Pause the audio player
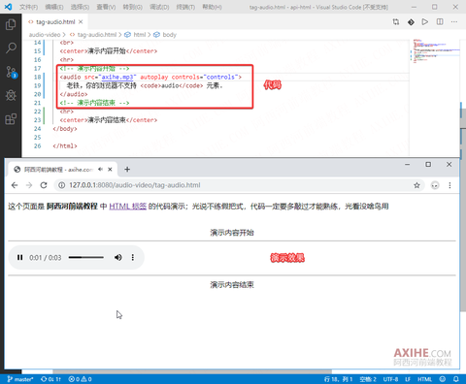This screenshot has height=384, width=466. tap(20, 257)
